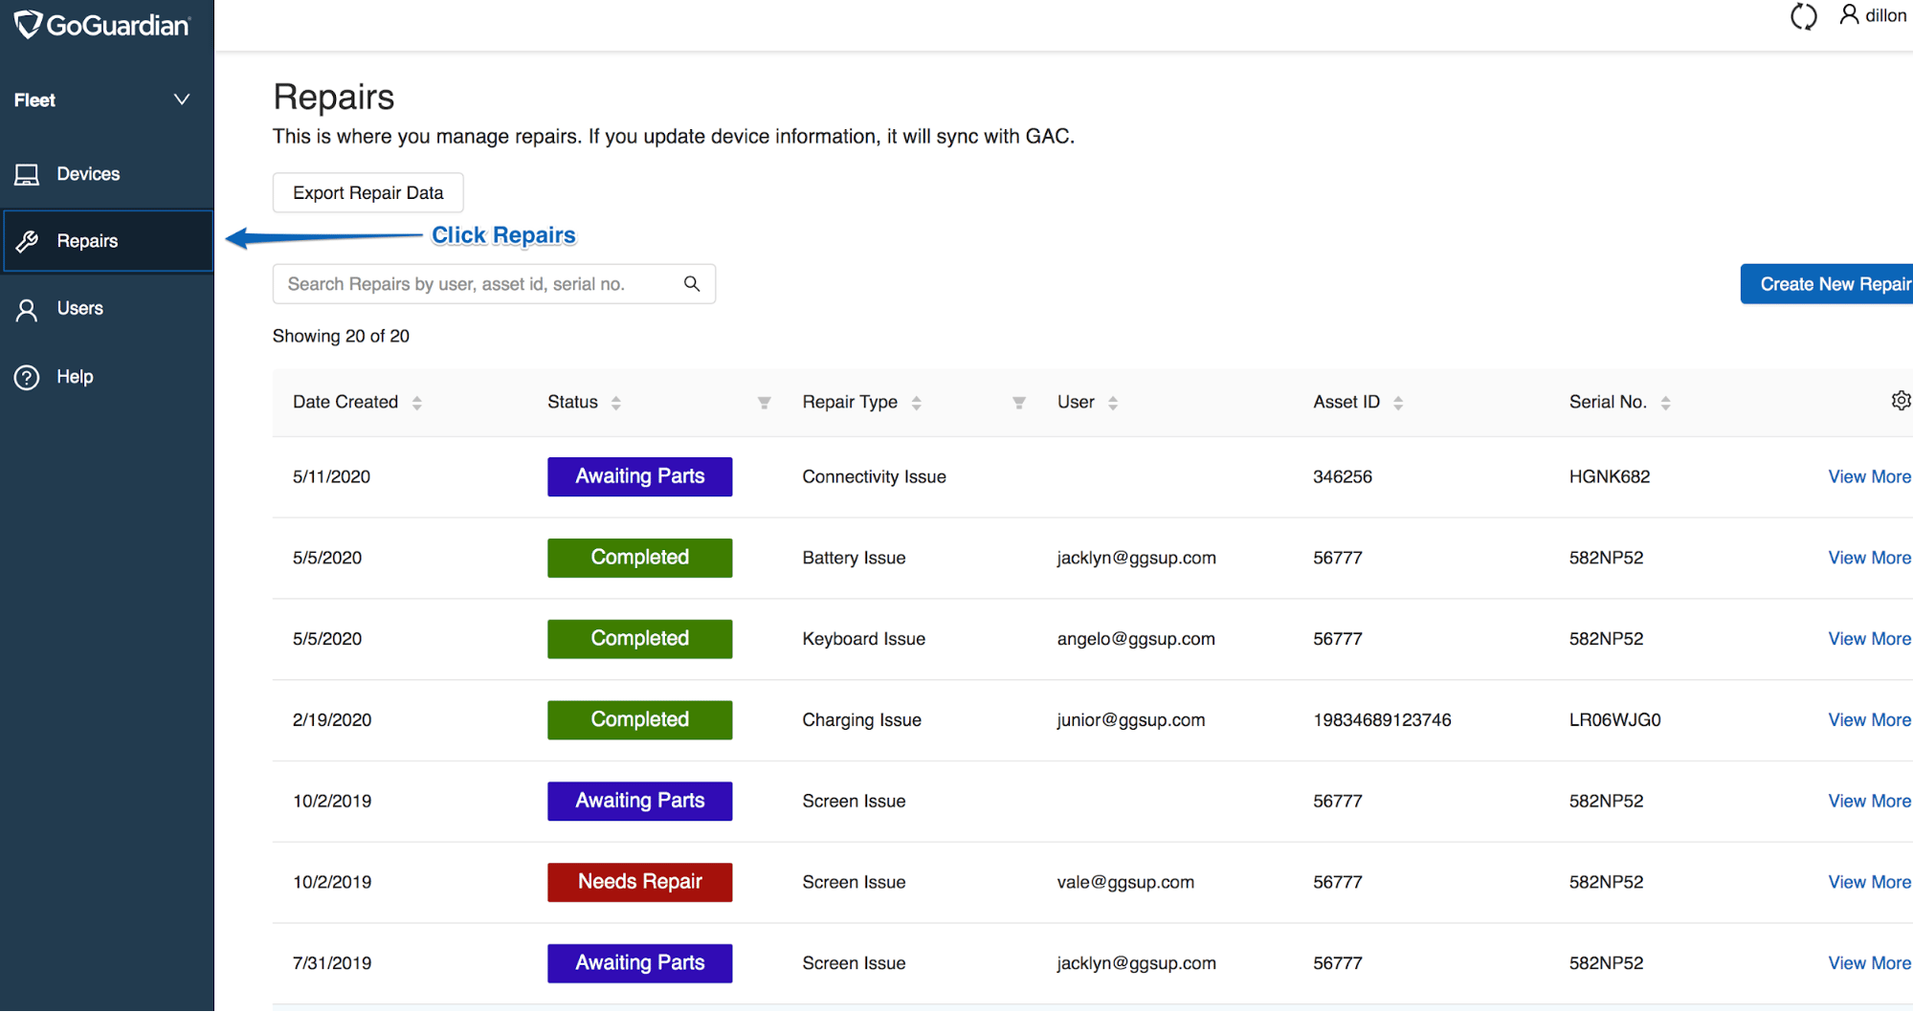The image size is (1913, 1012).
Task: Sort by Status arrows
Action: point(616,403)
